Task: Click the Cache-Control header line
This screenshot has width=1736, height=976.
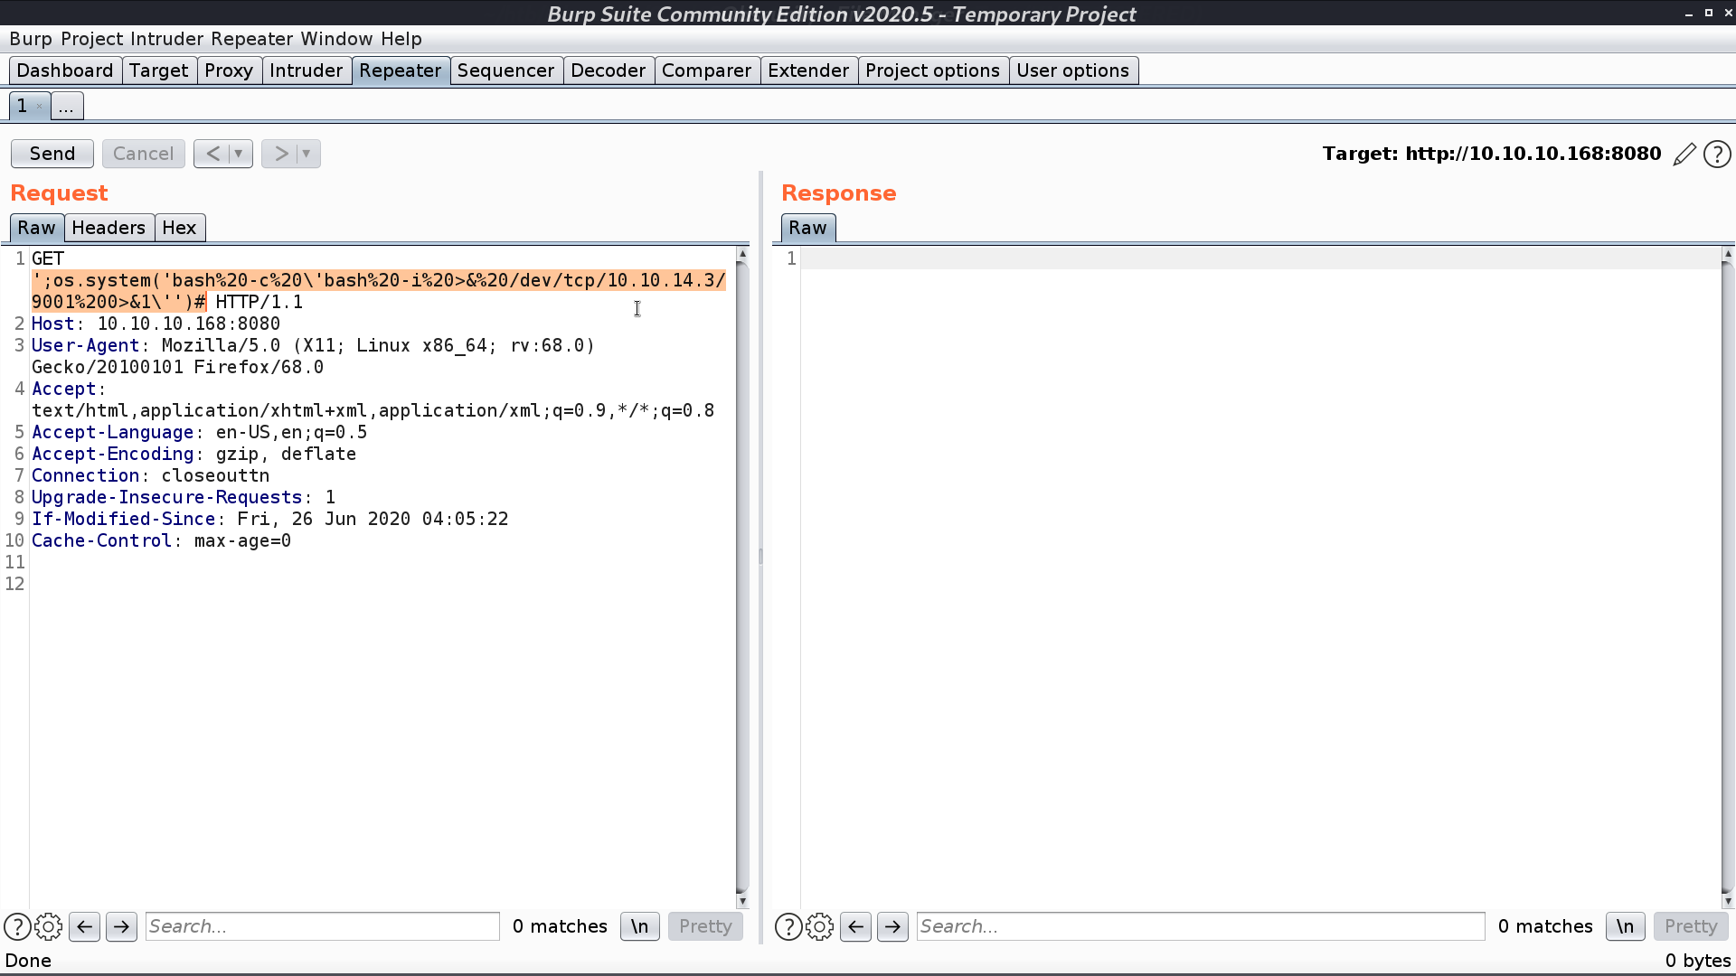Action: [161, 540]
